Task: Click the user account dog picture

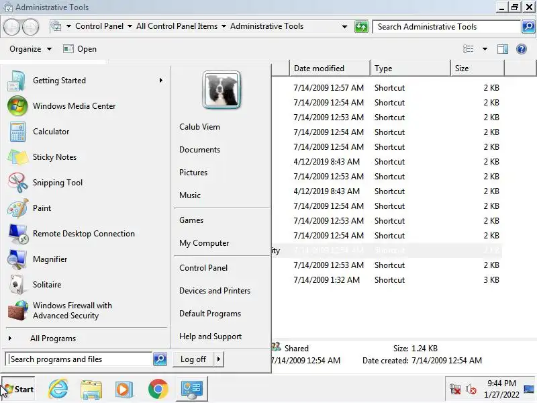Action: click(222, 90)
